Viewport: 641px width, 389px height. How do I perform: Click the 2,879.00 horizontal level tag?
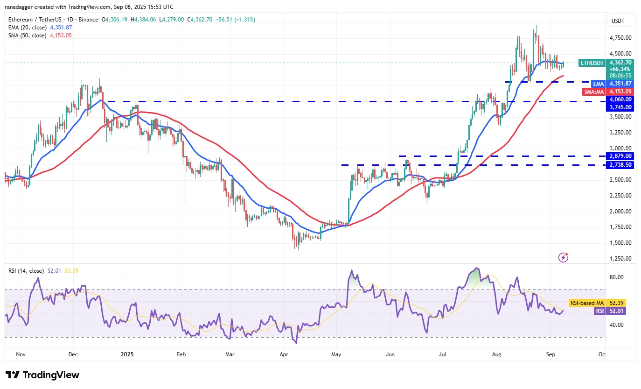coord(620,156)
